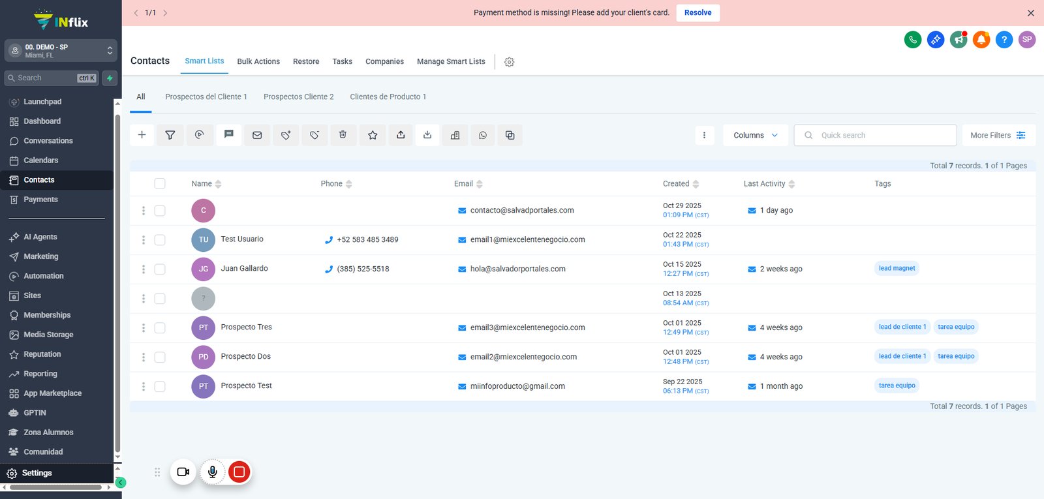The image size is (1044, 499).
Task: Click the Resolve button in the banner
Action: (698, 12)
